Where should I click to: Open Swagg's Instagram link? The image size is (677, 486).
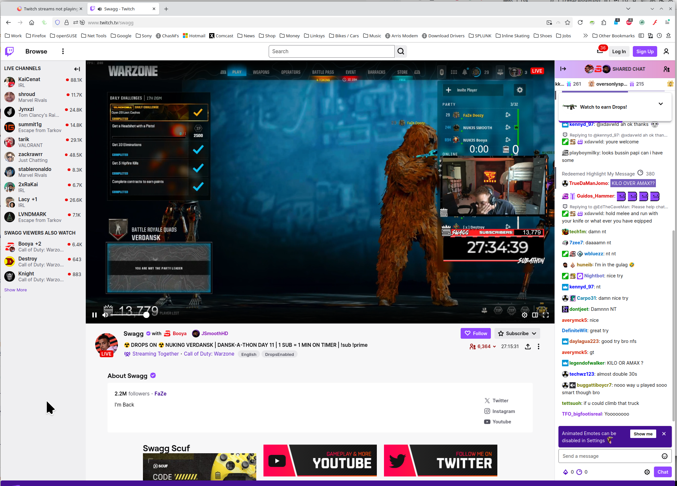(500, 411)
